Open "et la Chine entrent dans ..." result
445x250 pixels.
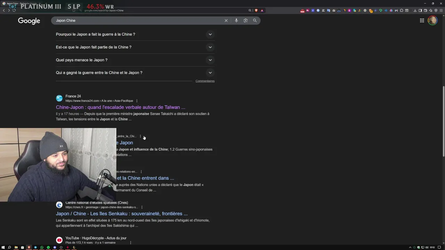coord(145,178)
